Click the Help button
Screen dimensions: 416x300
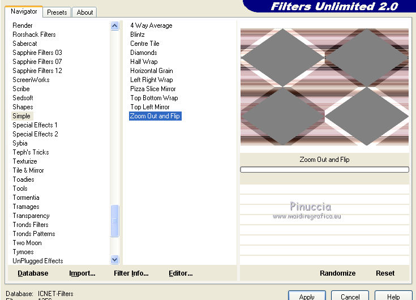pyautogui.click(x=393, y=296)
